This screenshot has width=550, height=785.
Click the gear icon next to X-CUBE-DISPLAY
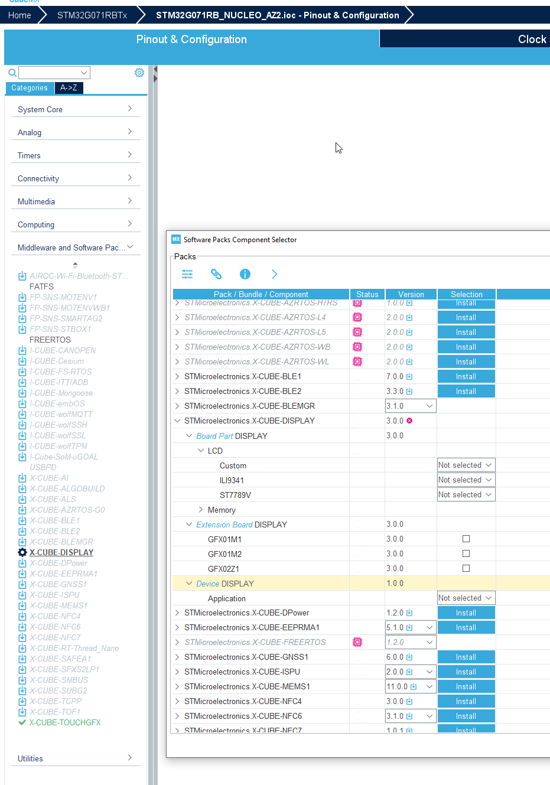[22, 553]
